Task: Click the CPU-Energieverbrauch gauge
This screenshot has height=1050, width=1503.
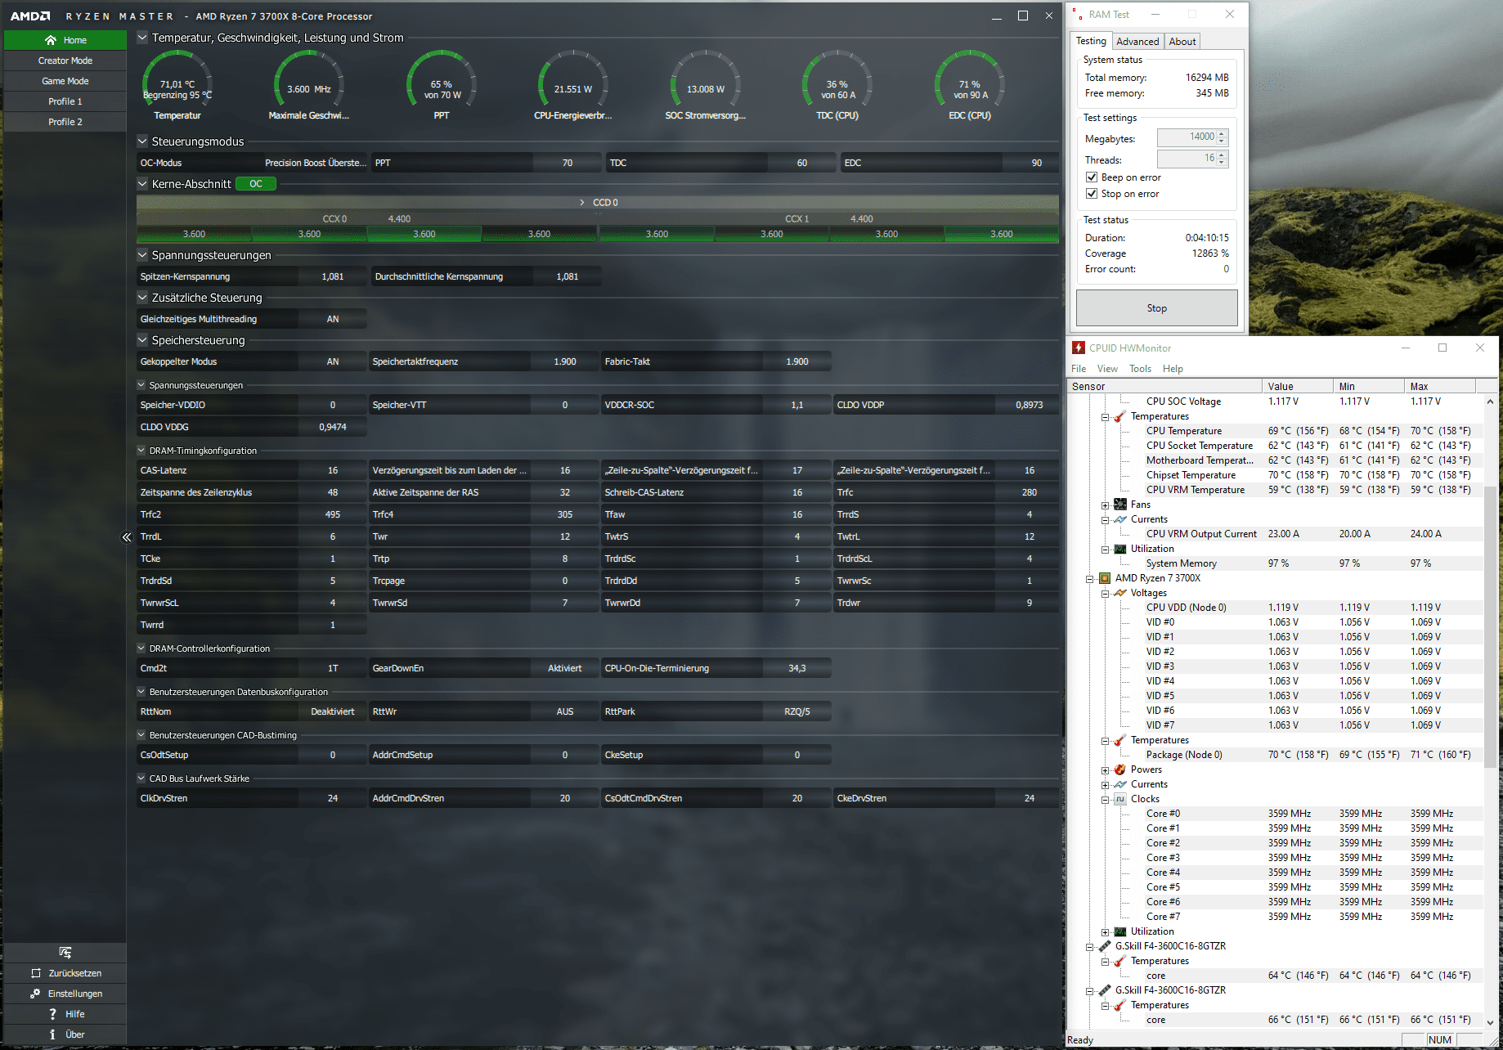Action: 573,85
